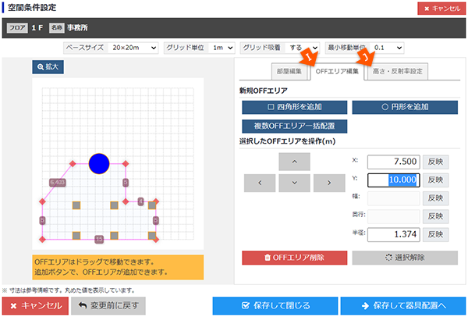Apply 幅 value with 反映 button
Image resolution: width=468 pixels, height=317 pixels.
pos(435,198)
